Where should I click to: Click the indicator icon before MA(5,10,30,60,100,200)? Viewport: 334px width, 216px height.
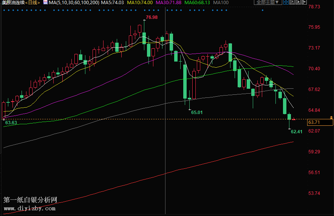[x=45, y=2]
